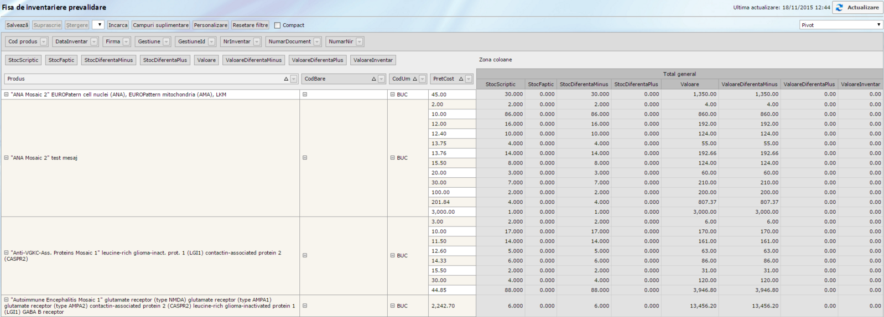Open the filter icon on CodBare header
This screenshot has height=317, width=884.
[381, 79]
